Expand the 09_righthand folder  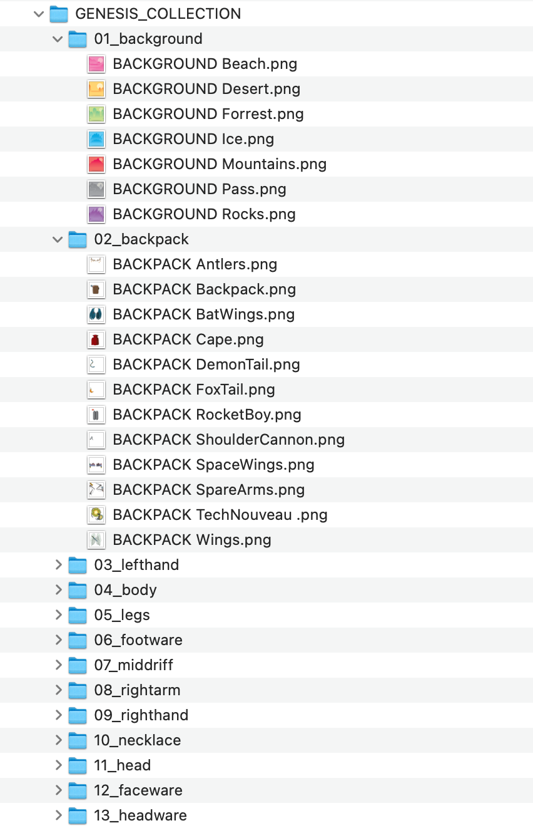(x=58, y=715)
